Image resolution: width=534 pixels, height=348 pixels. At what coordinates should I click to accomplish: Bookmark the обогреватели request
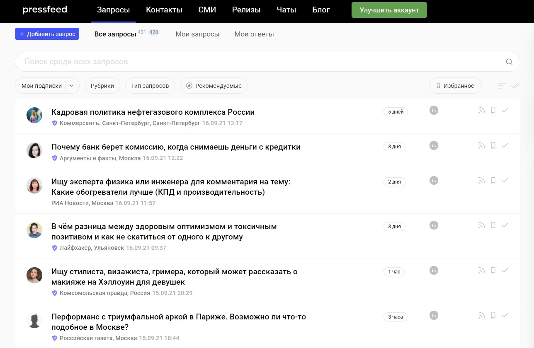tap(493, 180)
